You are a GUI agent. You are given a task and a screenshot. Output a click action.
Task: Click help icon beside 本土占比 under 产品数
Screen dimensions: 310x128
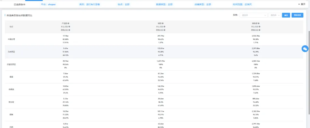click(x=69, y=27)
